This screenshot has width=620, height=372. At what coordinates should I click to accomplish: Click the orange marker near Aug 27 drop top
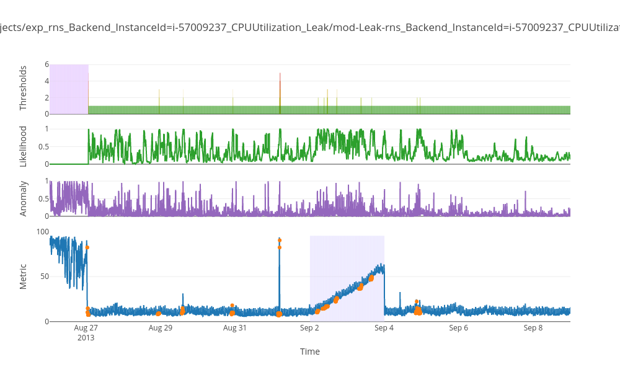pos(87,247)
